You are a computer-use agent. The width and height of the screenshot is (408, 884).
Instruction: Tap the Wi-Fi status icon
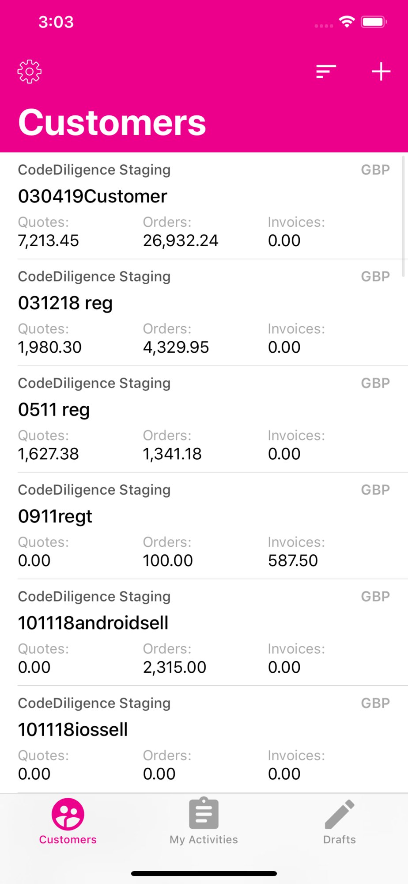(x=347, y=22)
